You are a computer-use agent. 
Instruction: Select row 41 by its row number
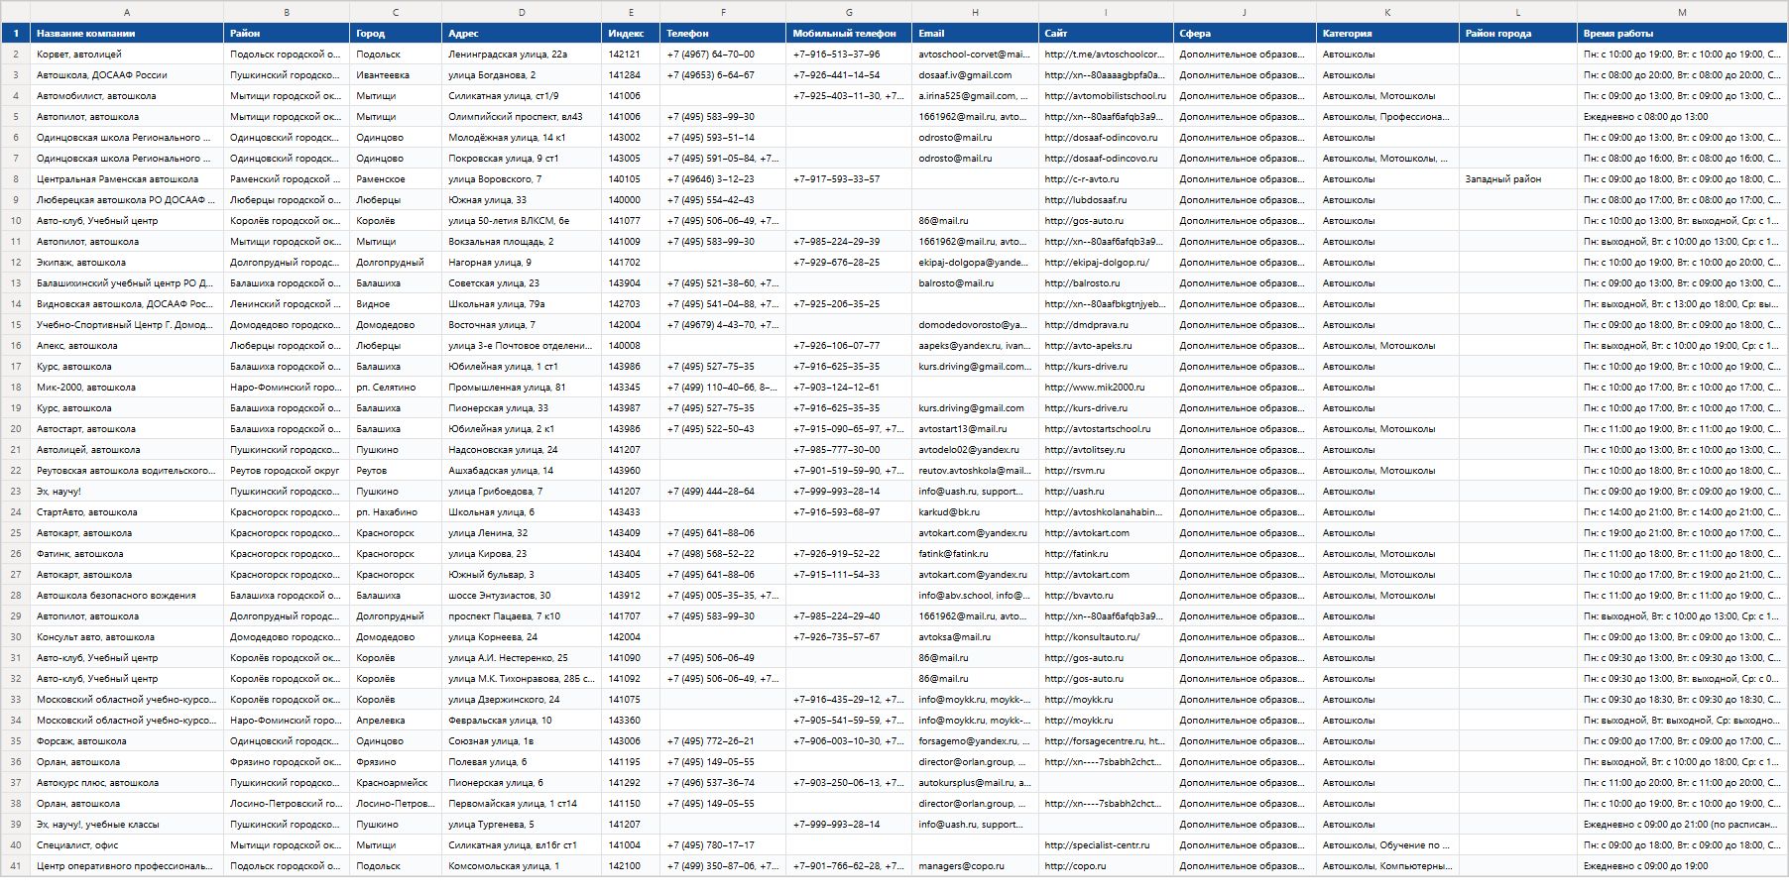[16, 865]
